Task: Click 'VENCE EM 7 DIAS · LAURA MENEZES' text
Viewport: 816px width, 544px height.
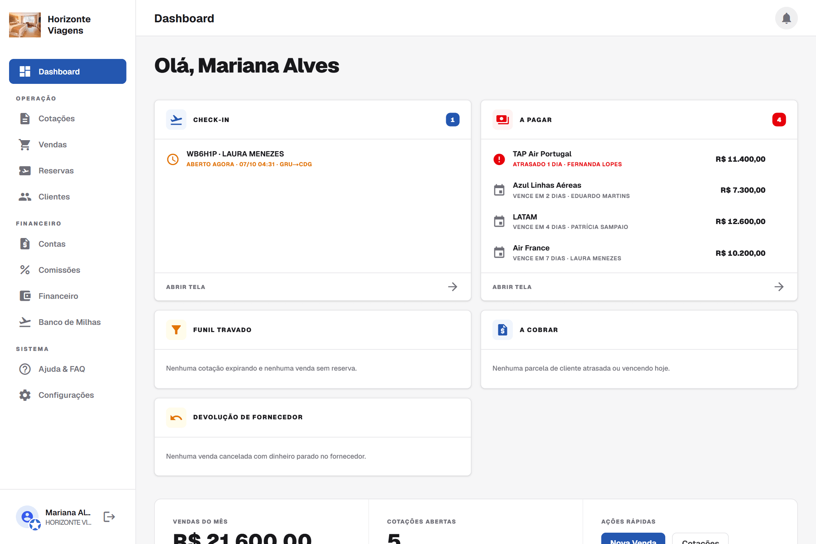Action: coord(567,258)
